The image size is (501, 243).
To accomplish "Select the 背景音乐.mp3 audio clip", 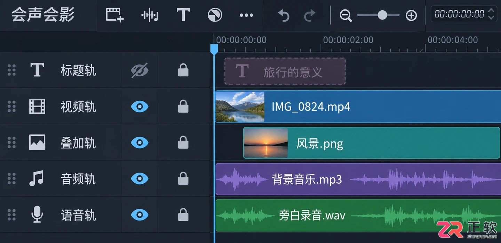I will click(358, 179).
